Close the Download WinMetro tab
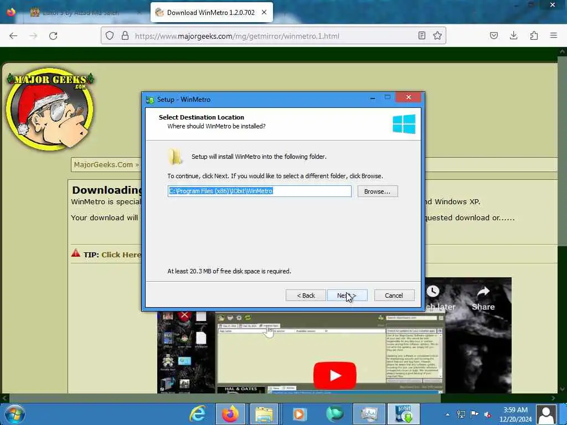 click(x=264, y=12)
